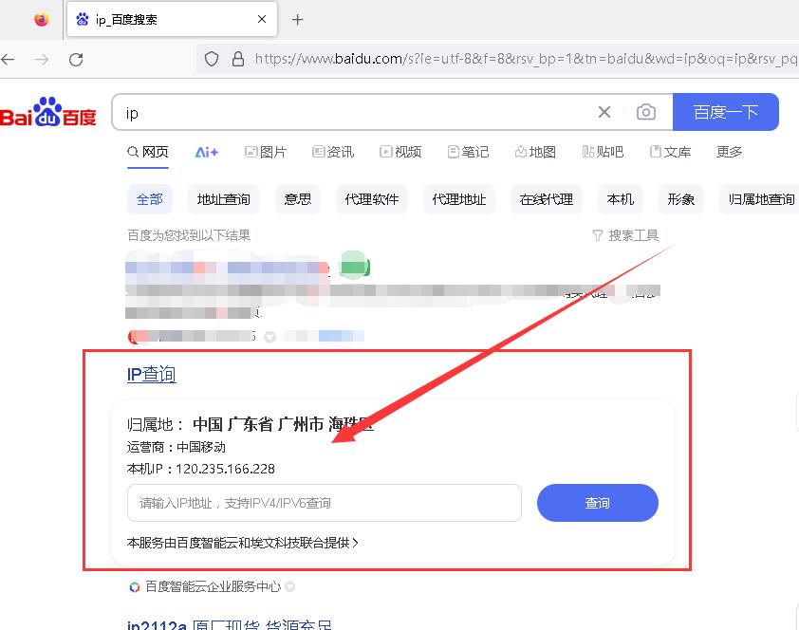
Task: Click the Baidu search box containing ip
Action: (357, 112)
